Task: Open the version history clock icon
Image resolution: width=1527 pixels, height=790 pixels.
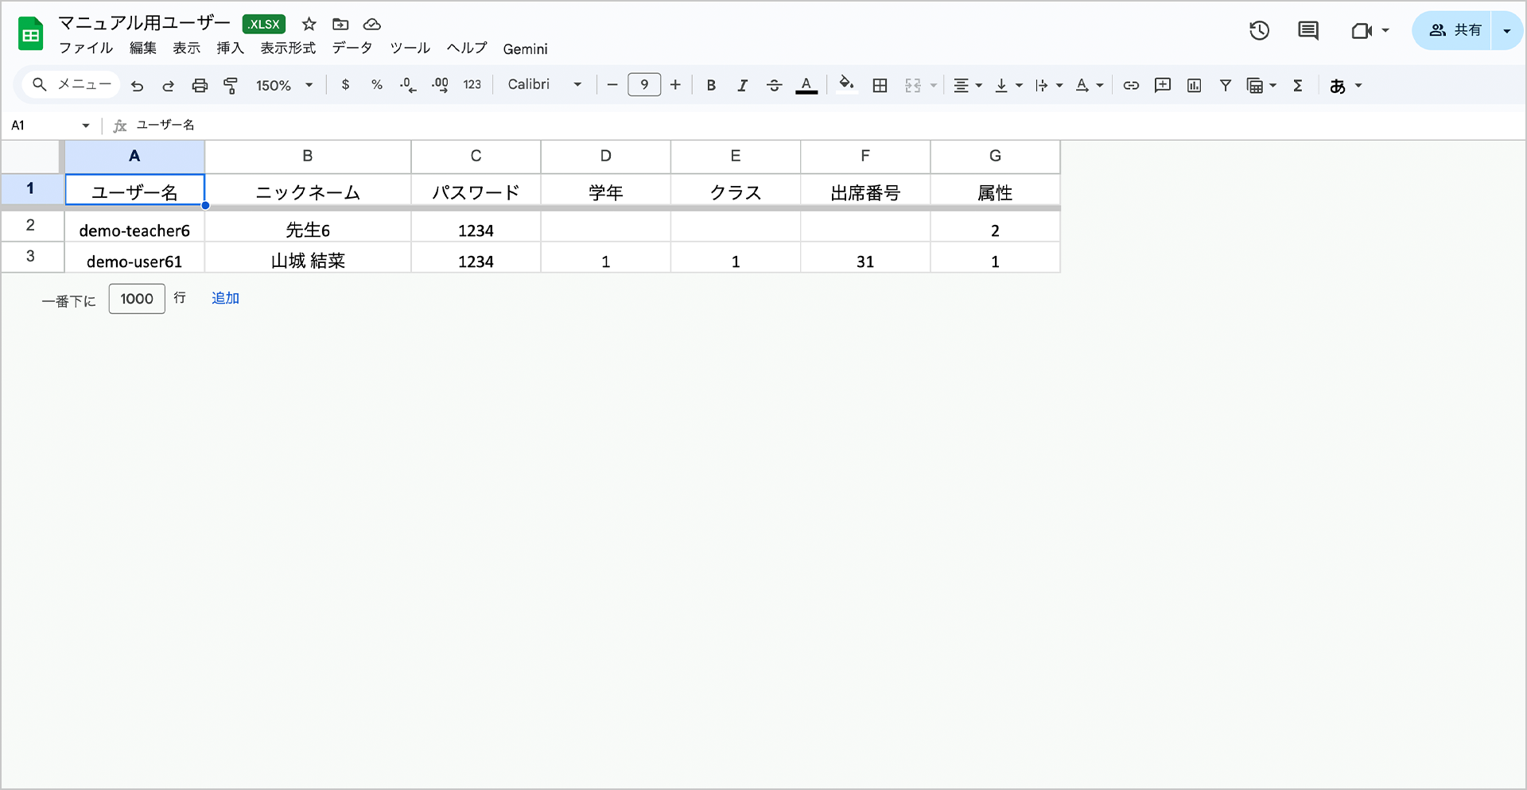Action: 1259,31
